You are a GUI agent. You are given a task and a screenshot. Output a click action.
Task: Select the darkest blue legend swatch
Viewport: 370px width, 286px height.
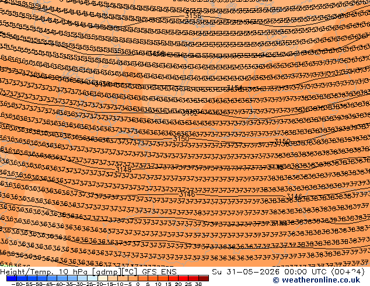point(12,278)
